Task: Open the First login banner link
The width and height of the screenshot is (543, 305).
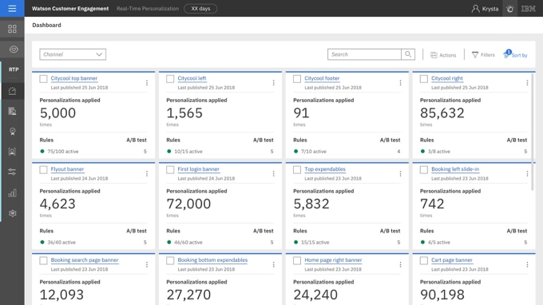Action: point(198,169)
